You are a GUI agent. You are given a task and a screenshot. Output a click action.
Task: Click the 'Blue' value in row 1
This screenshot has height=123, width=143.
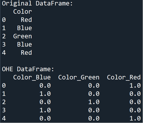24,28
